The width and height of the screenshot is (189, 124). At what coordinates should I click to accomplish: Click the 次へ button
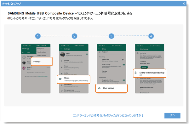(172, 115)
